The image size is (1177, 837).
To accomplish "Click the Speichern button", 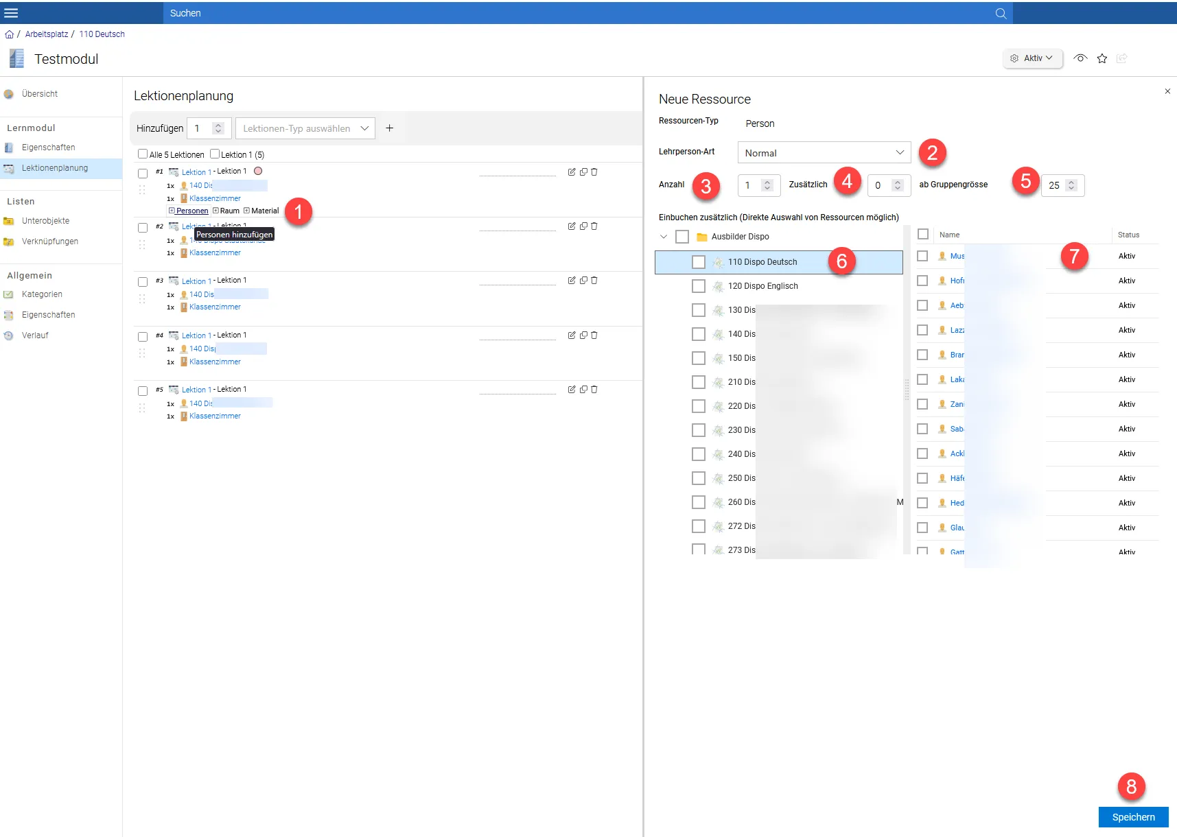I will pyautogui.click(x=1133, y=817).
